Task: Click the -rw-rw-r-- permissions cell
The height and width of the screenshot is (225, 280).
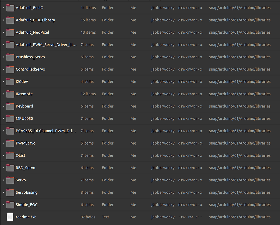Action: [190, 217]
